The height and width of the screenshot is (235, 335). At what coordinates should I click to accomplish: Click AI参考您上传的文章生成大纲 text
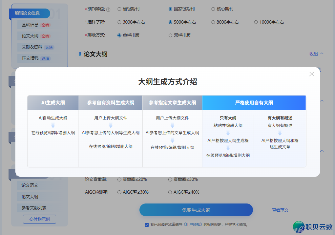point(172,133)
